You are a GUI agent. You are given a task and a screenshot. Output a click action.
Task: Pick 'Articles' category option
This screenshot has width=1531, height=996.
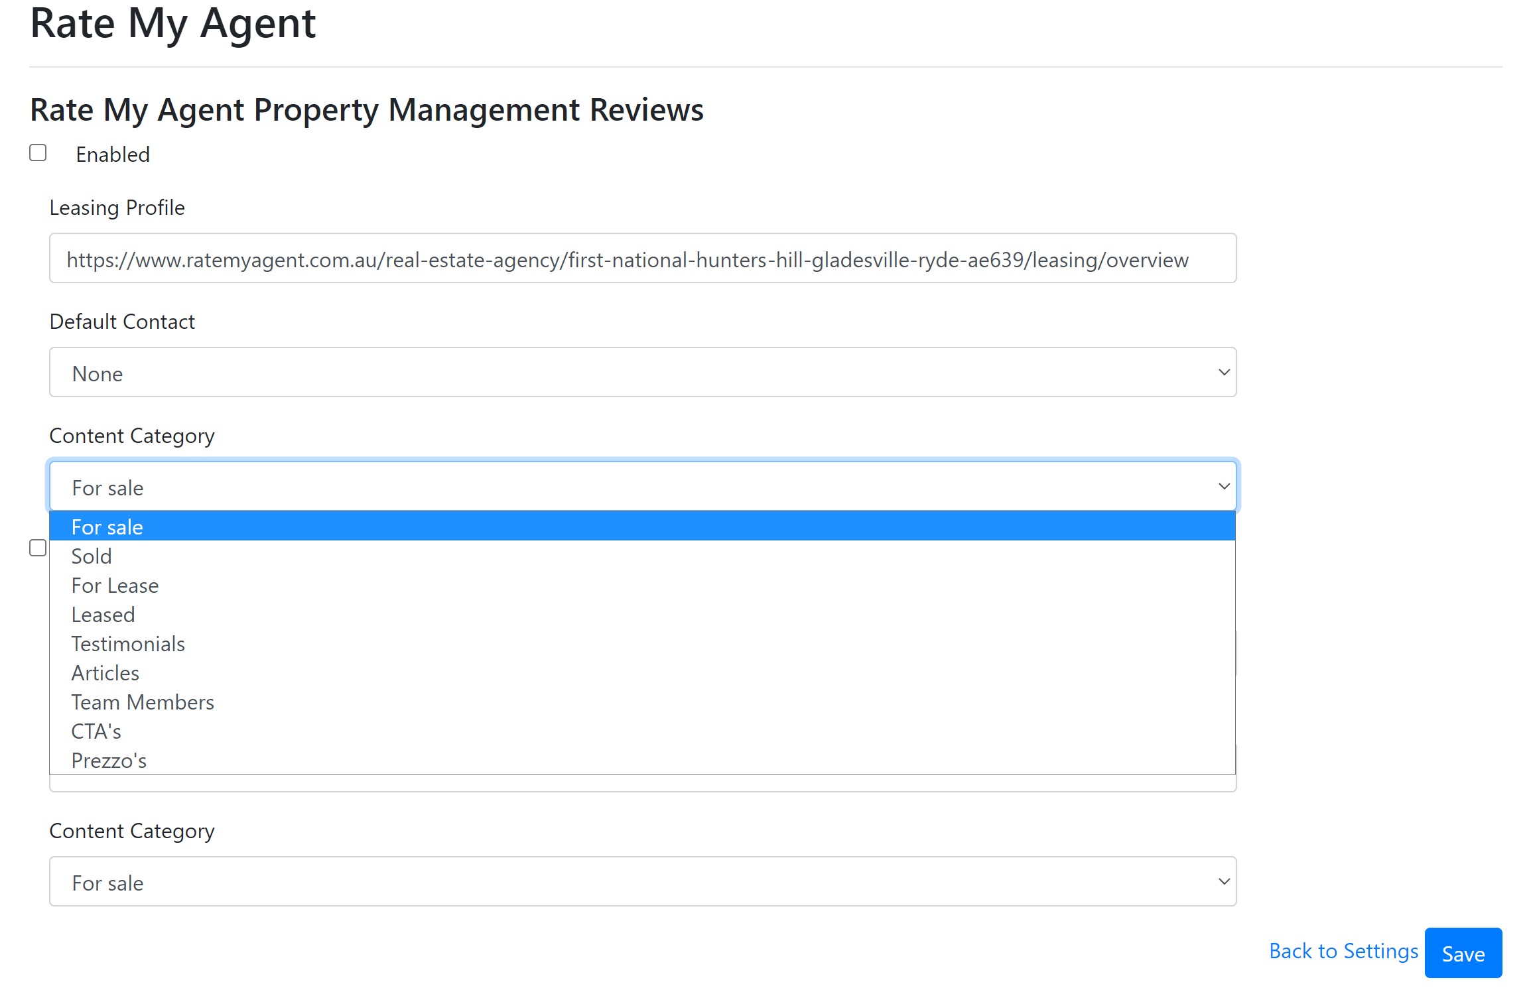pyautogui.click(x=642, y=672)
